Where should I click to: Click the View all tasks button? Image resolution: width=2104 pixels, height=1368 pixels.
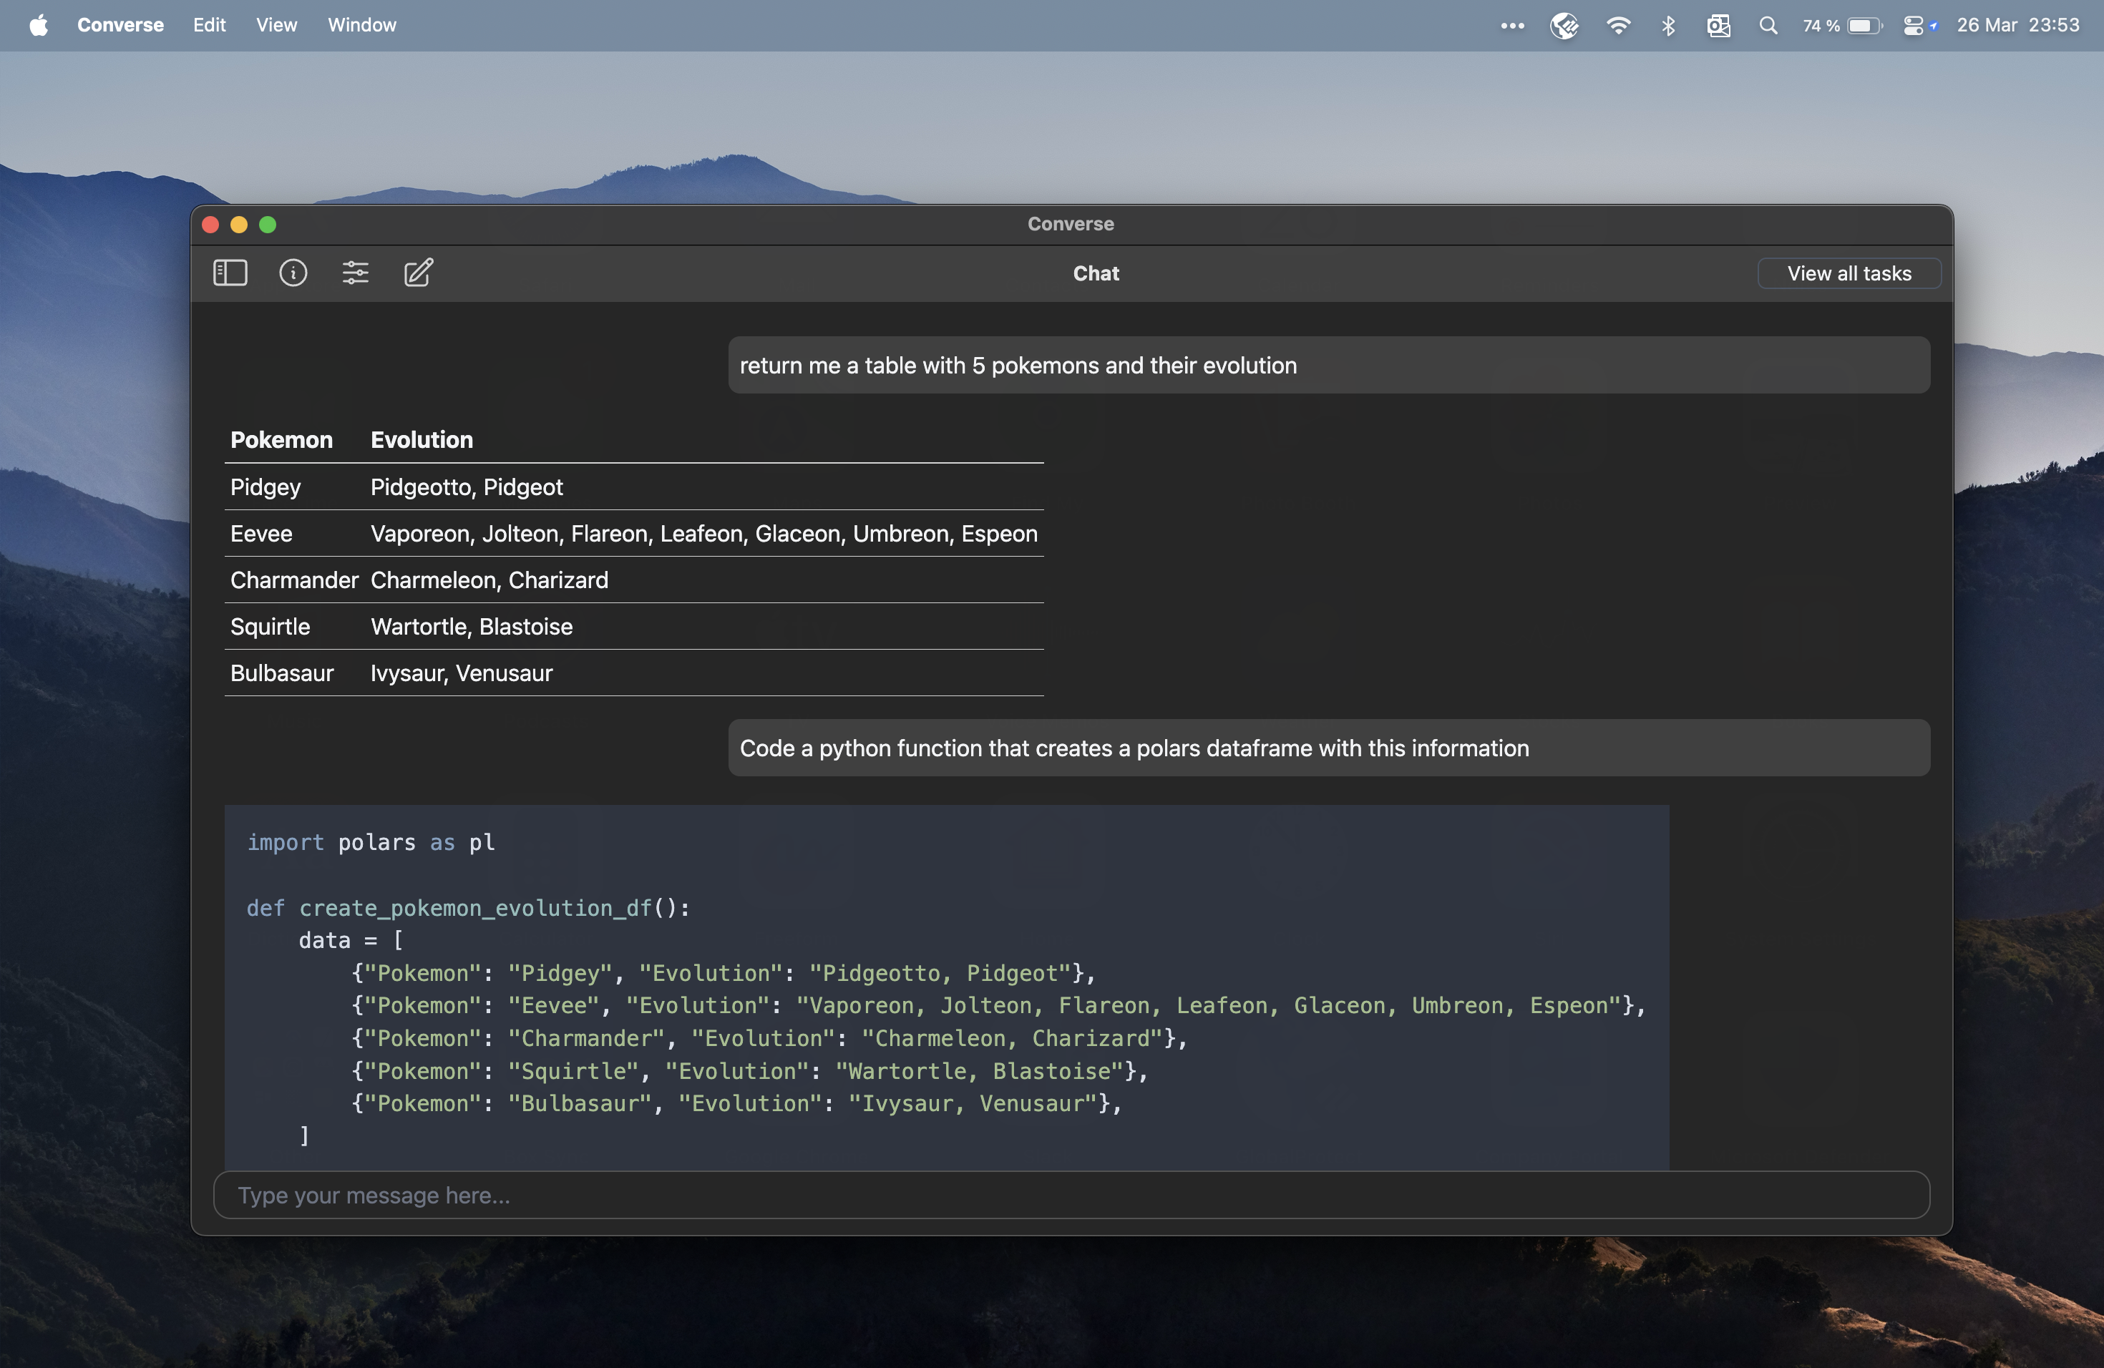1849,273
